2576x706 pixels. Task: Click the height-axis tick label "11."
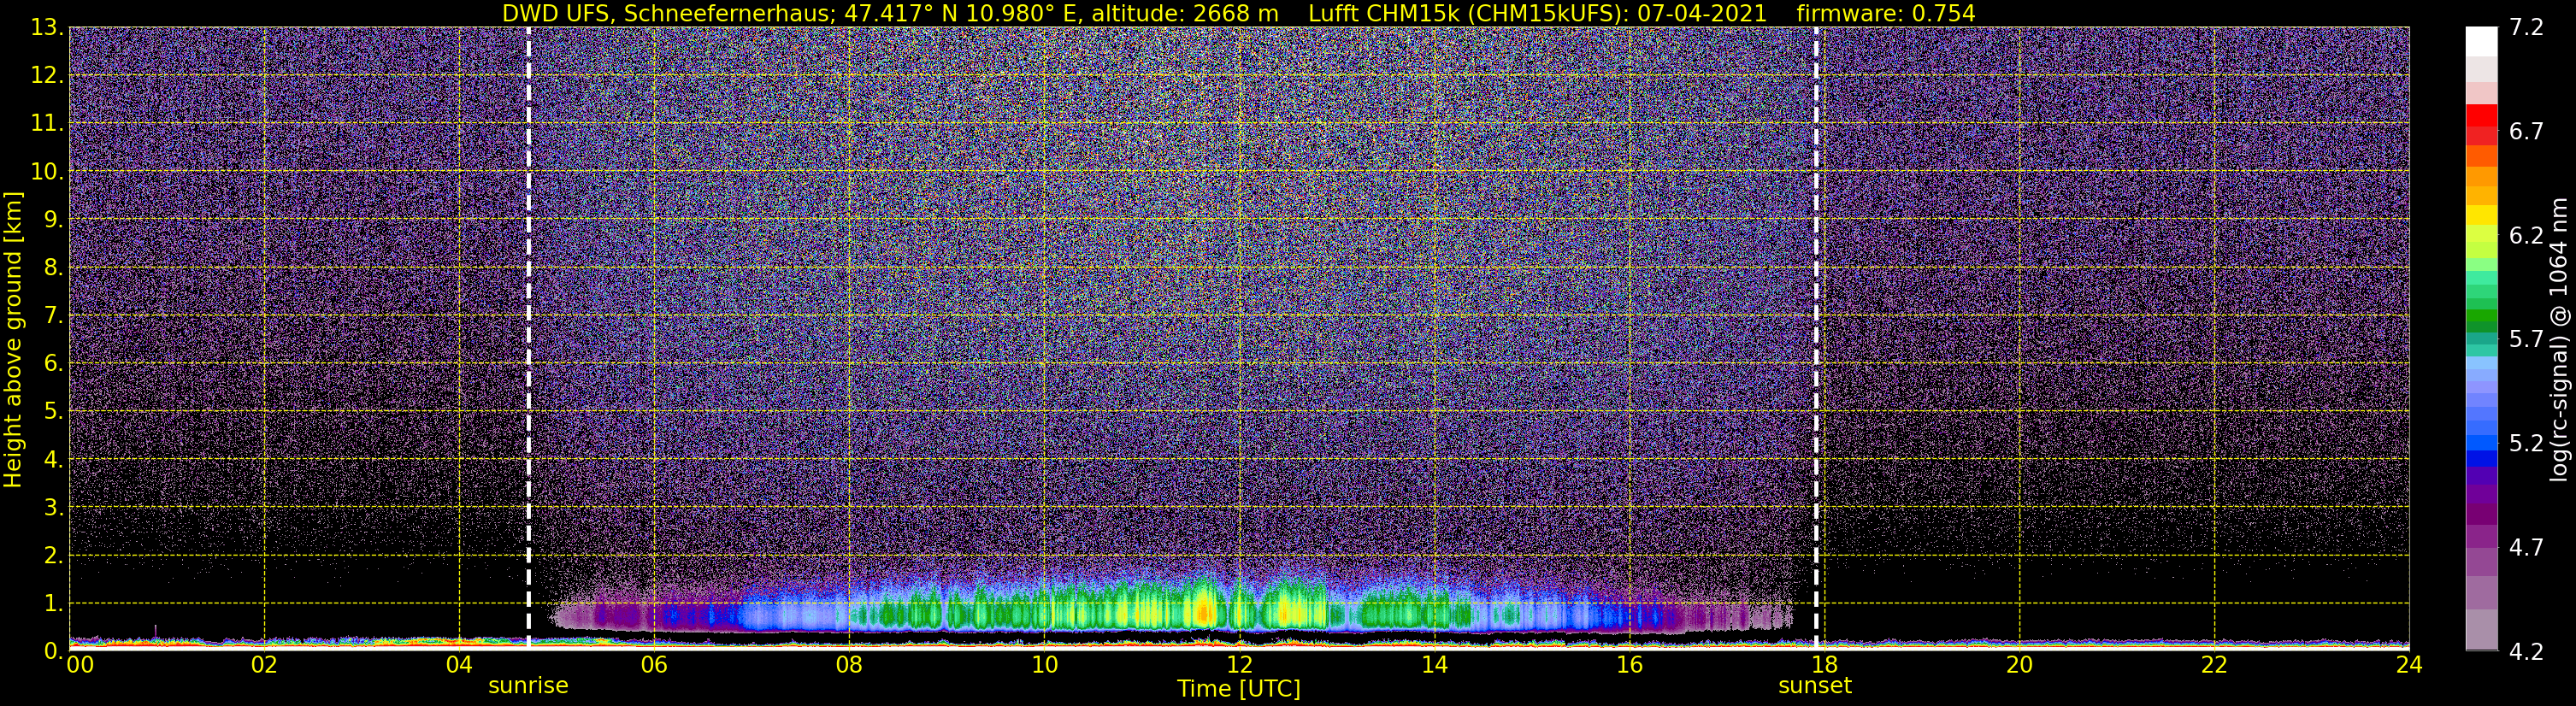click(x=46, y=124)
